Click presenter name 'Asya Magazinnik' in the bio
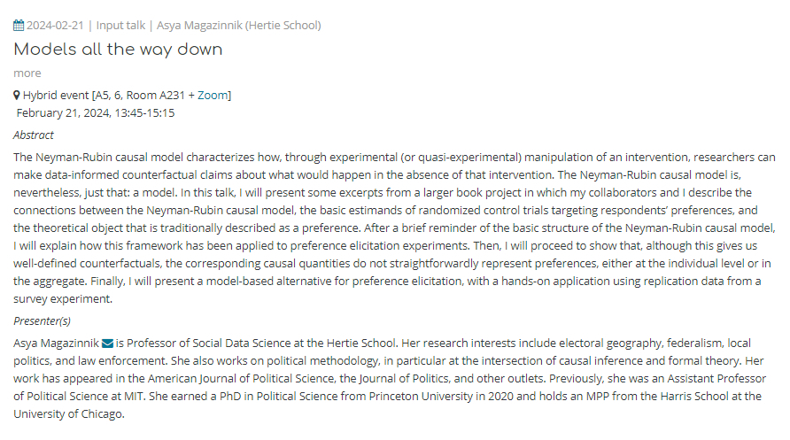This screenshot has height=440, width=790. [57, 343]
